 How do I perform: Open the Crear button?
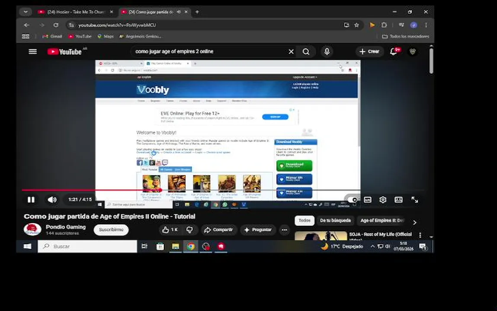click(369, 51)
